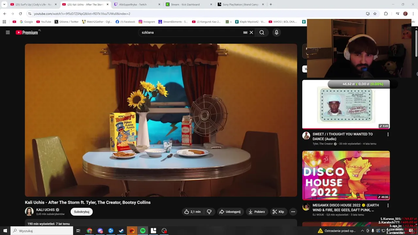This screenshot has width=418, height=235.
Task: Open the Chrome extensions puzzle icon
Action: (386, 14)
